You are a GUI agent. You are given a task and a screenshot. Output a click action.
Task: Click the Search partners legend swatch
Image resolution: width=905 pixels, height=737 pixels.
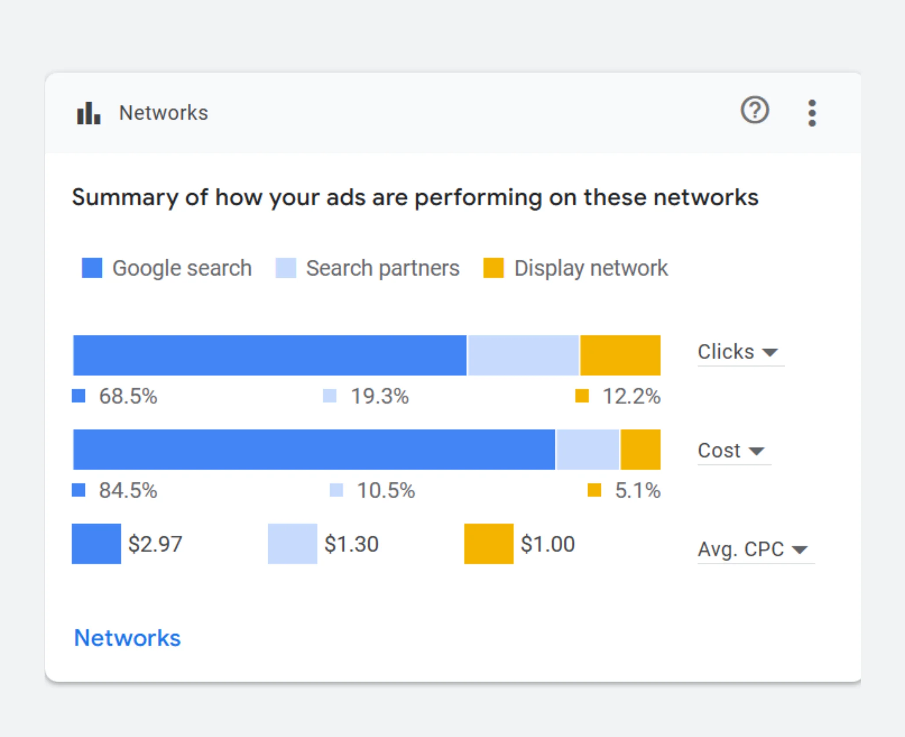point(286,268)
